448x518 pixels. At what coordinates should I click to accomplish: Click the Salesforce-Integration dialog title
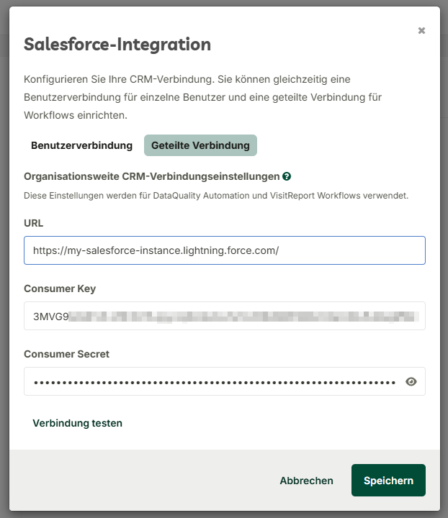[117, 45]
